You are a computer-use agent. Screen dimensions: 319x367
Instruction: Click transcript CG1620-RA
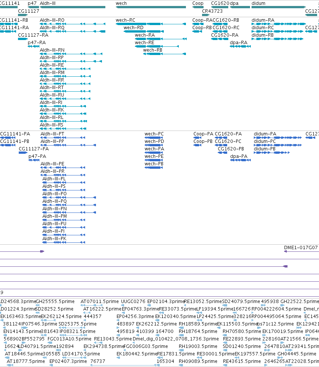tap(225, 35)
